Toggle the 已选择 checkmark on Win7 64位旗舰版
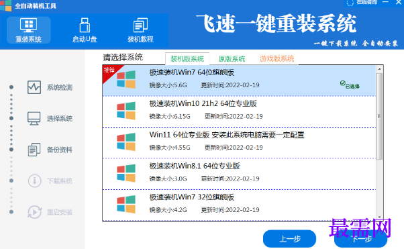 pos(342,83)
